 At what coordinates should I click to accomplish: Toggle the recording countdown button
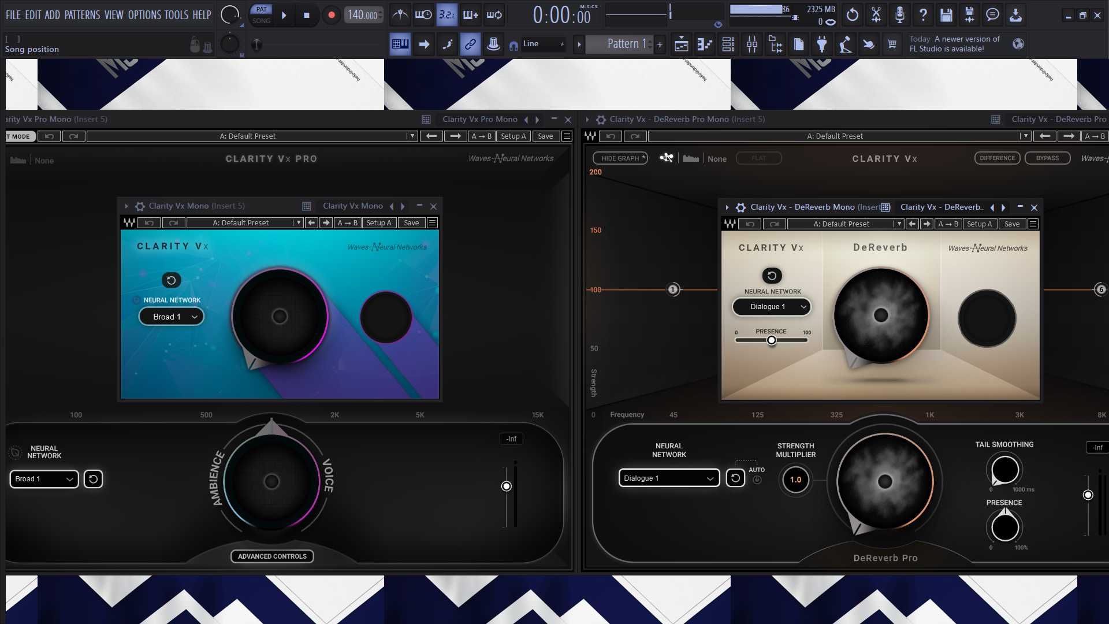(446, 15)
